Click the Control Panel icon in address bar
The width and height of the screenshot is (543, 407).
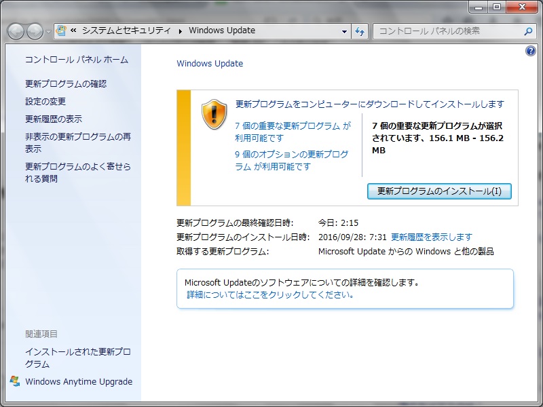point(61,31)
